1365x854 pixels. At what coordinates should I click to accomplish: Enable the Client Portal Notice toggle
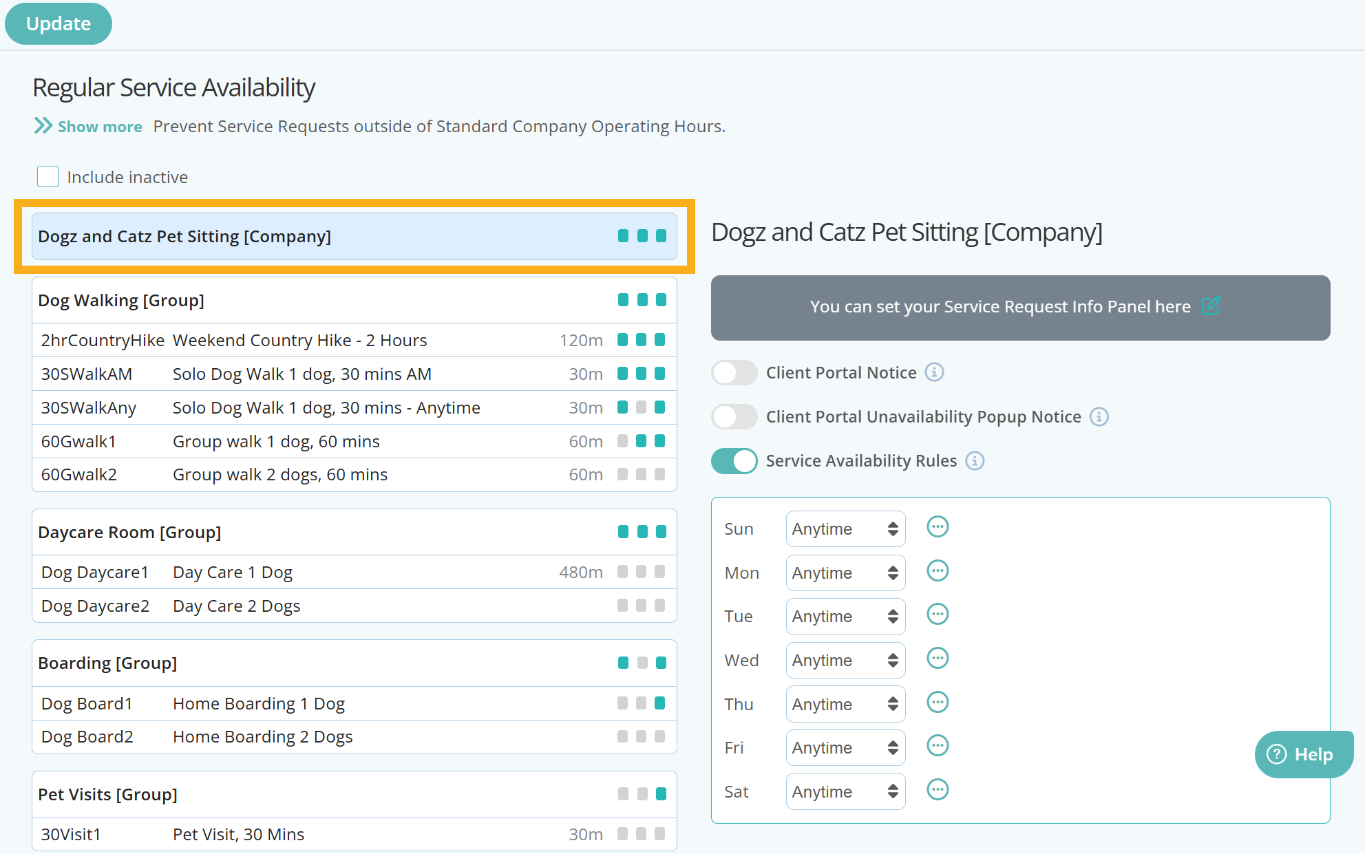click(734, 373)
